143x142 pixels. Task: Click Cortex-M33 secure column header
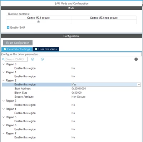click(38, 18)
